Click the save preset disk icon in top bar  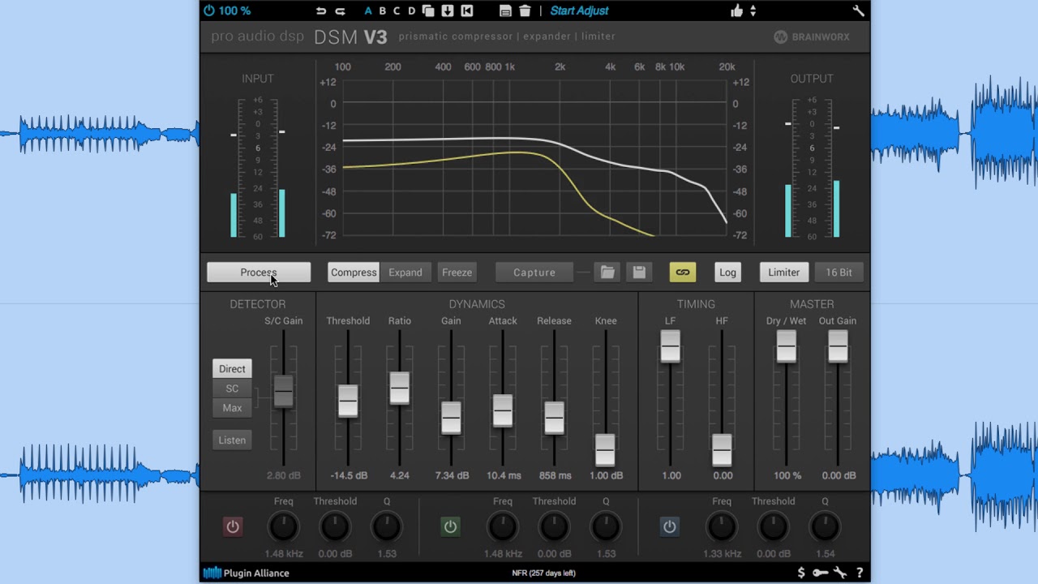505,11
